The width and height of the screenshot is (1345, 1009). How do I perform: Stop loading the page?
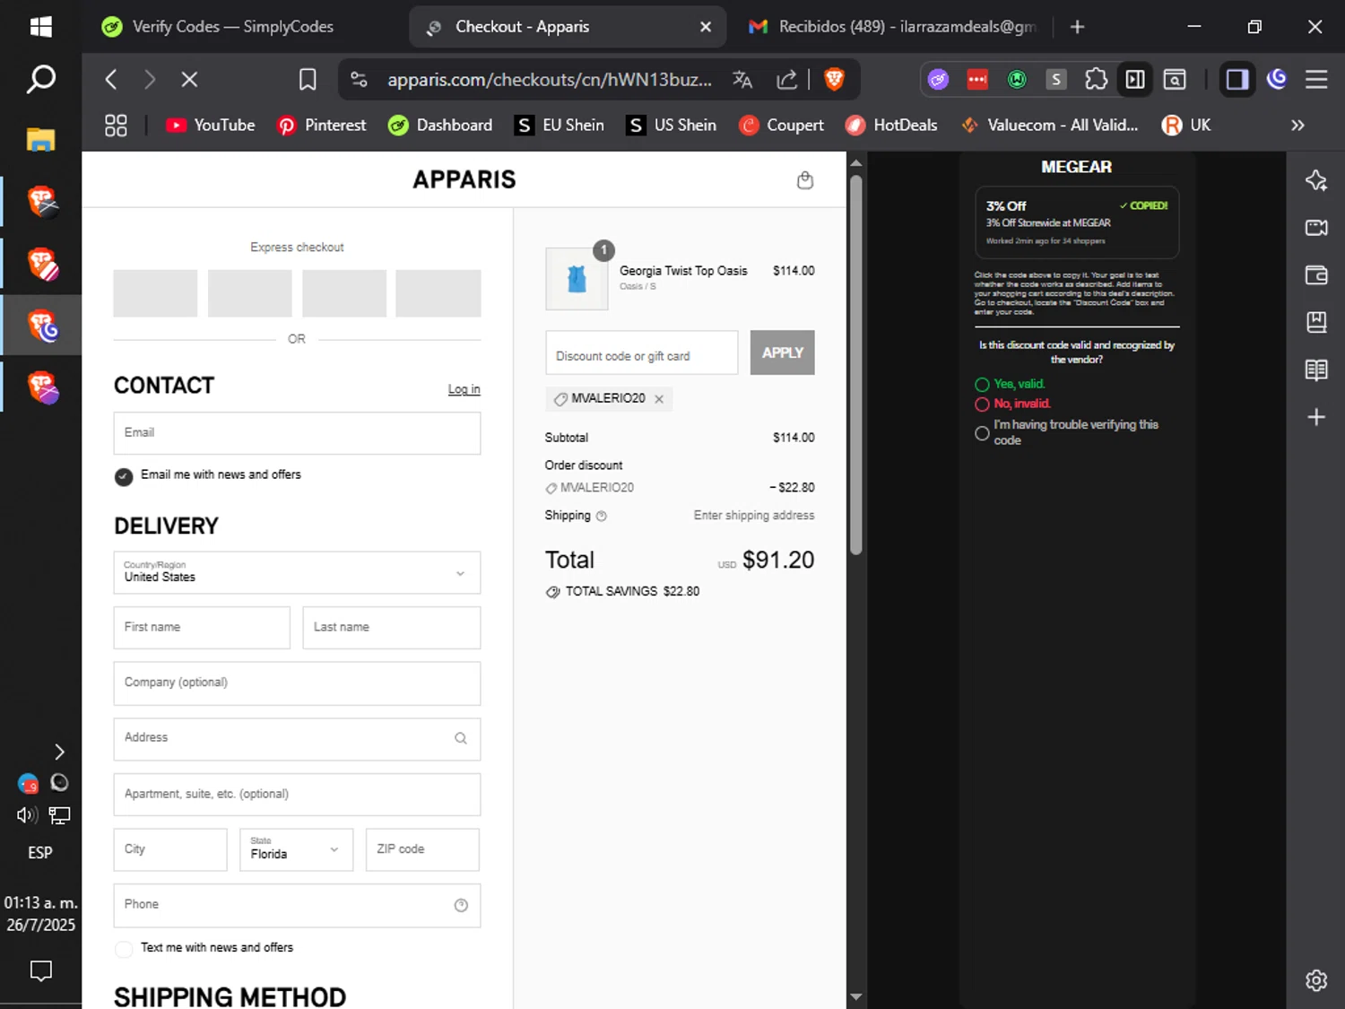pos(189,80)
